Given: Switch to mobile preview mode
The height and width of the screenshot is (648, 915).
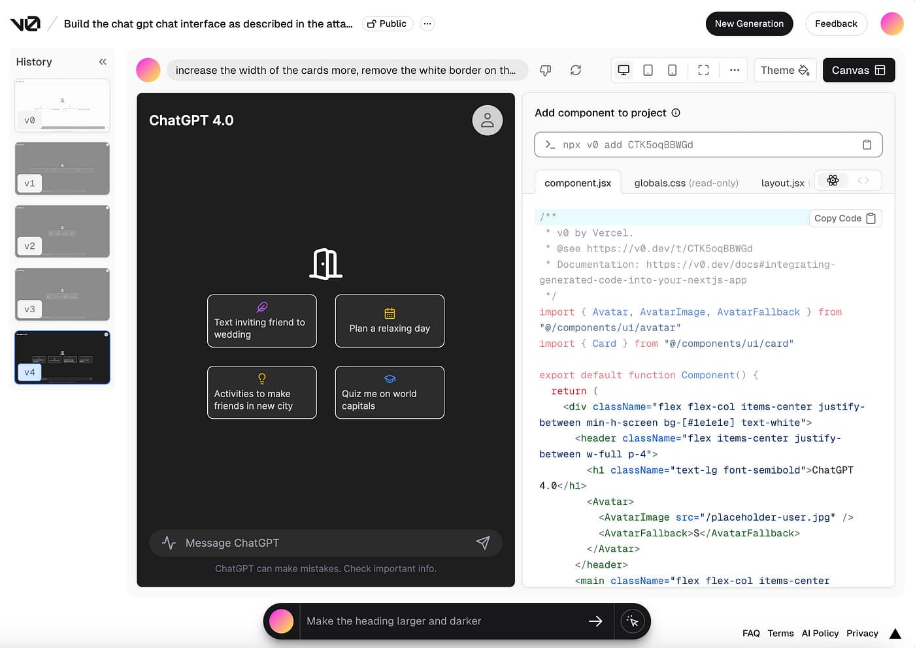Looking at the screenshot, I should 672,71.
